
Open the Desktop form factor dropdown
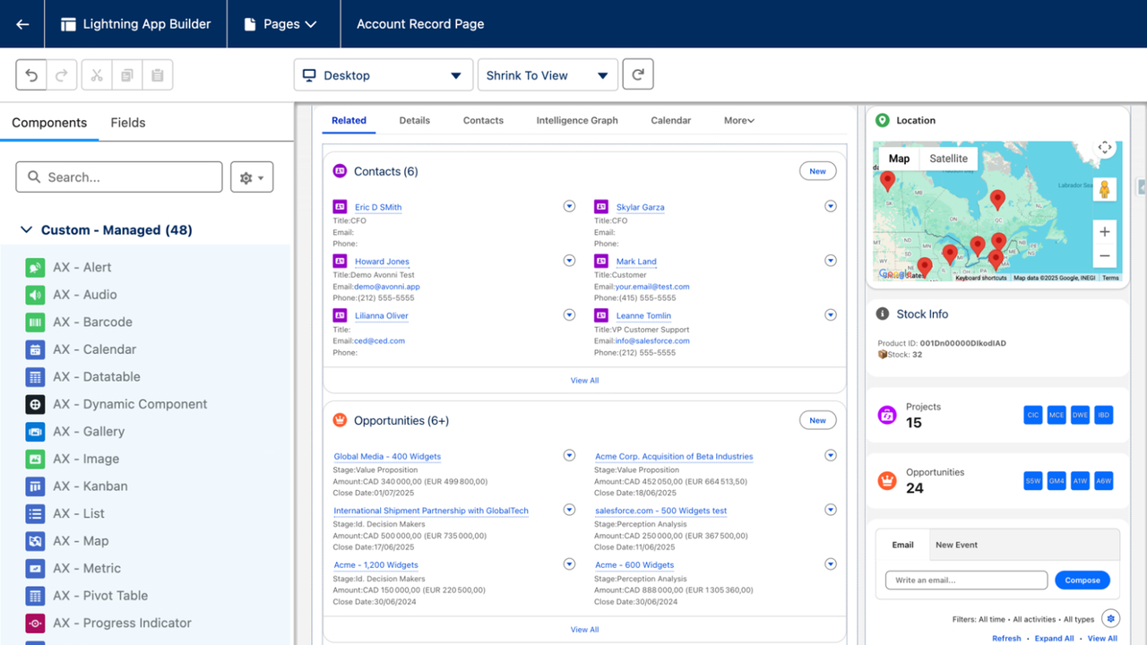[x=384, y=75]
